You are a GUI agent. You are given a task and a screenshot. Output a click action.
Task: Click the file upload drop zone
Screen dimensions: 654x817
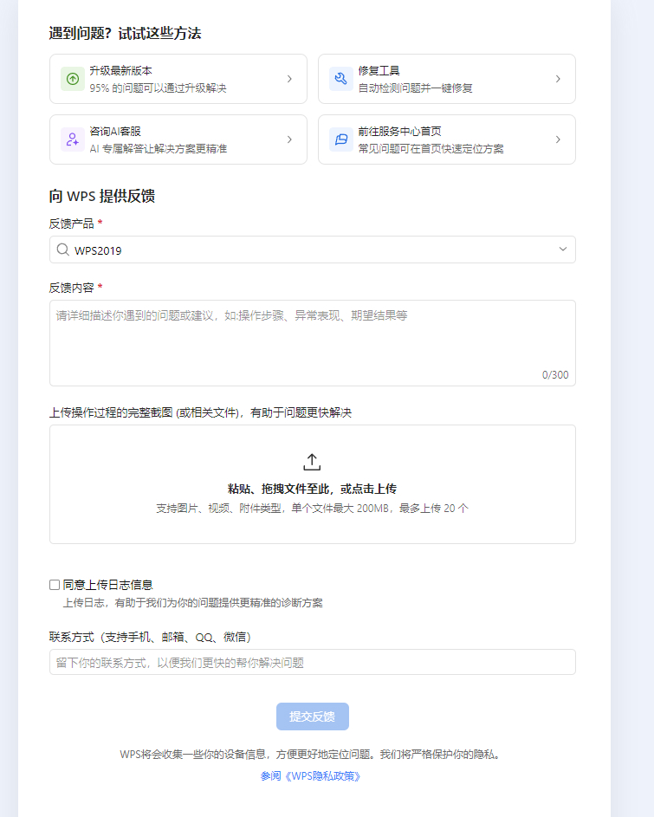pyautogui.click(x=312, y=484)
